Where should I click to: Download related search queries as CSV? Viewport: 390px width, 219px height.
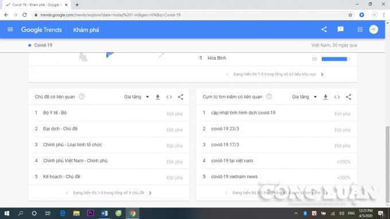tap(325, 97)
